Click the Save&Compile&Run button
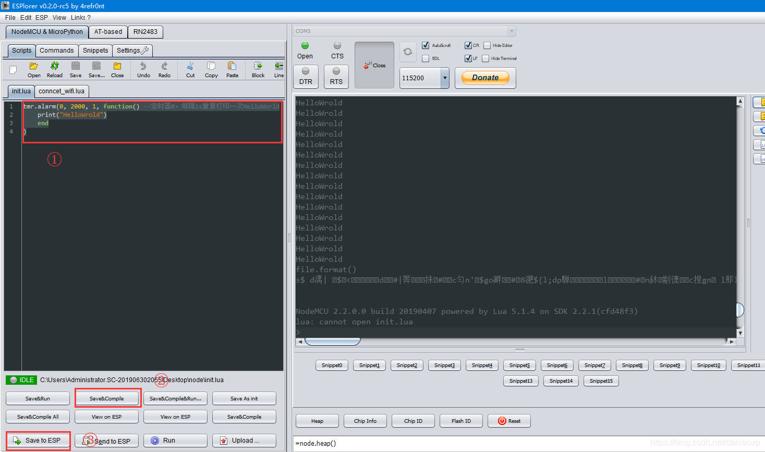 pyautogui.click(x=175, y=398)
